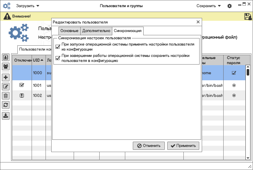Click the warning triangle icon
The width and height of the screenshot is (253, 170).
7,16
